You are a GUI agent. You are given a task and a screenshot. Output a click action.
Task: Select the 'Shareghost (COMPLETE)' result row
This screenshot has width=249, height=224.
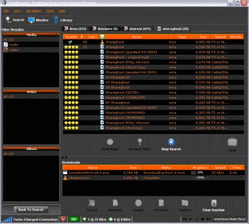pos(153,98)
